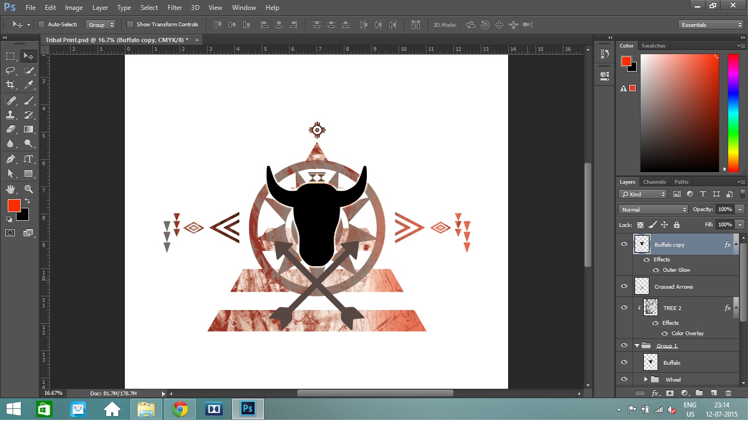Open the Fill slider dropdown arrow

pos(740,225)
